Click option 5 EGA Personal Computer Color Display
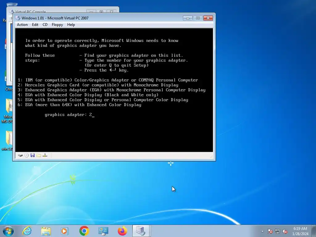316x237 pixels. tap(103, 100)
